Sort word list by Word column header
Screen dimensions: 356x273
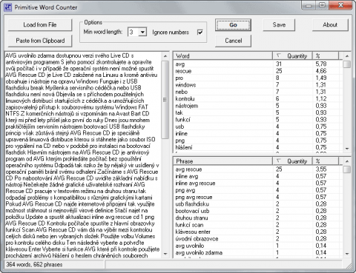click(x=223, y=56)
